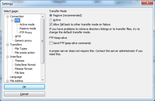Enable Send FTP keep-alive commands
This screenshot has width=155, height=101.
(x=51, y=43)
